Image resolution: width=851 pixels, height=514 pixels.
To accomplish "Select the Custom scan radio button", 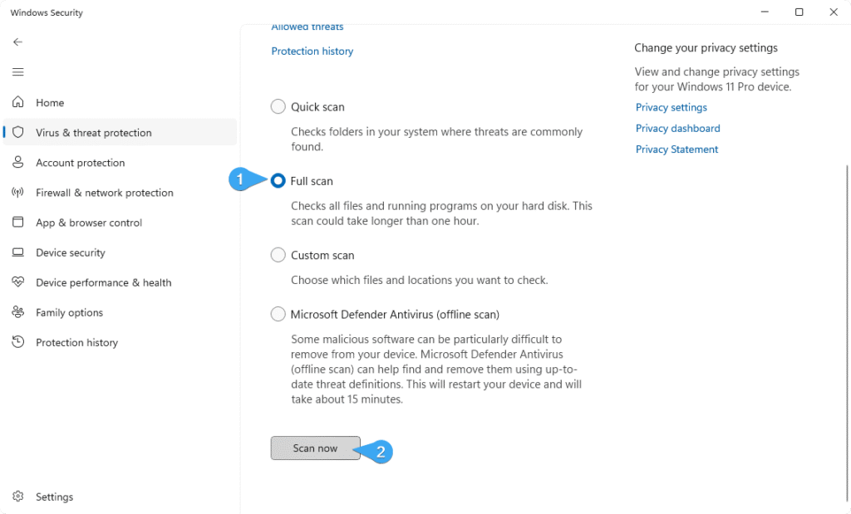I will tap(278, 255).
